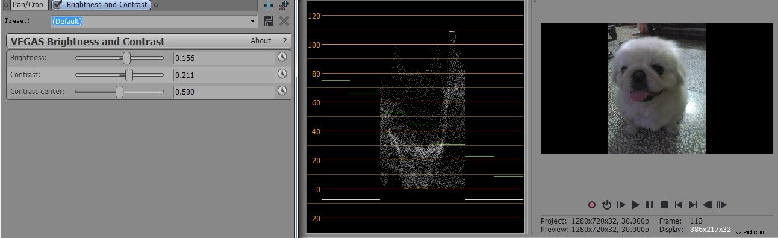This screenshot has width=778, height=238.
Task: Click Play From Start button
Action: point(621,205)
